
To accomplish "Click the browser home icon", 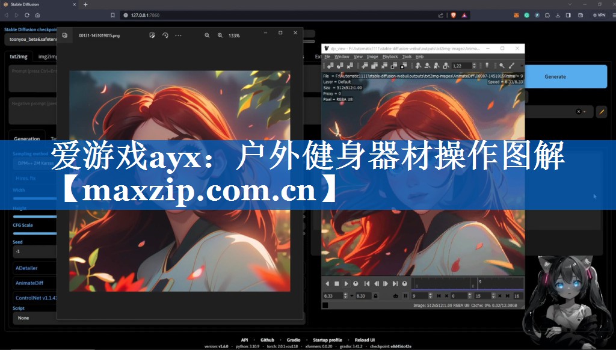I will 37,15.
